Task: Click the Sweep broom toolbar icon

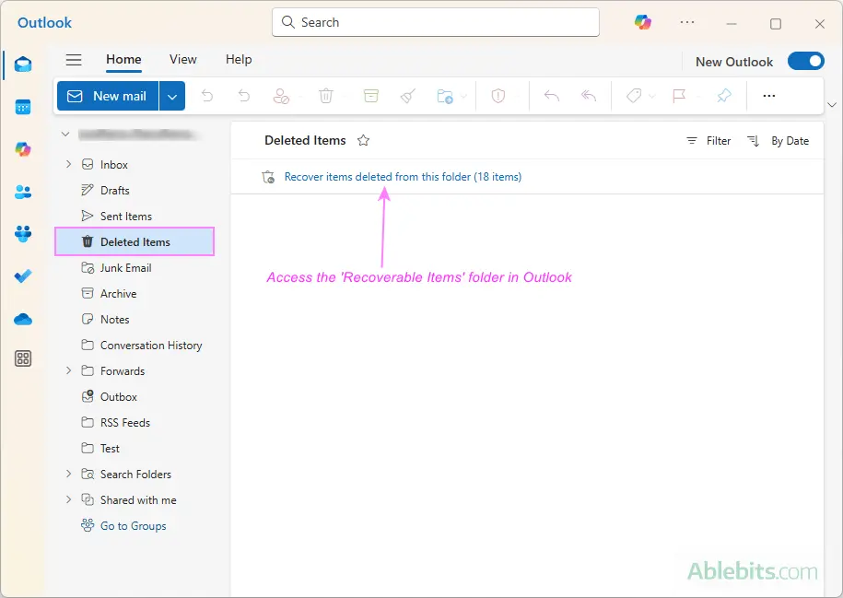Action: pyautogui.click(x=408, y=96)
